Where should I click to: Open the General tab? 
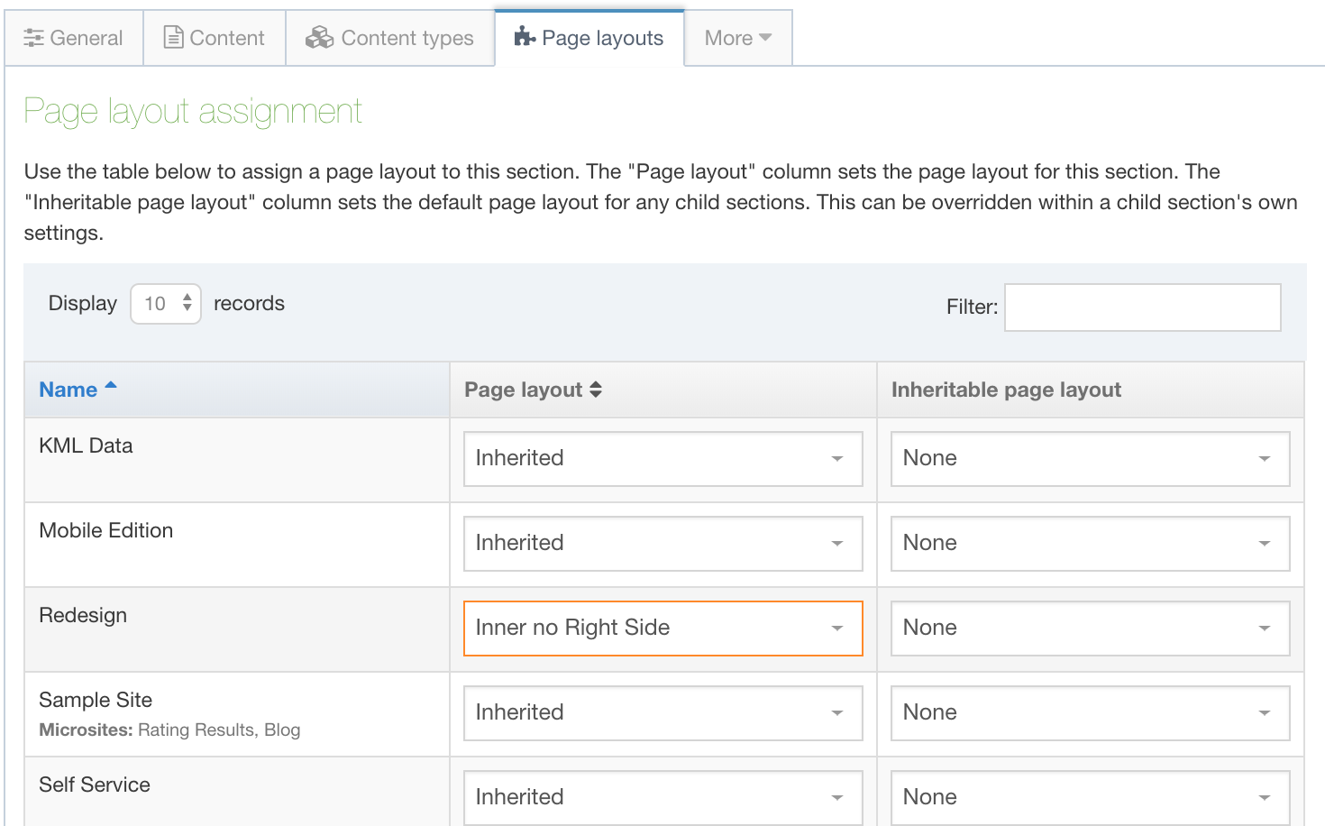(x=74, y=38)
